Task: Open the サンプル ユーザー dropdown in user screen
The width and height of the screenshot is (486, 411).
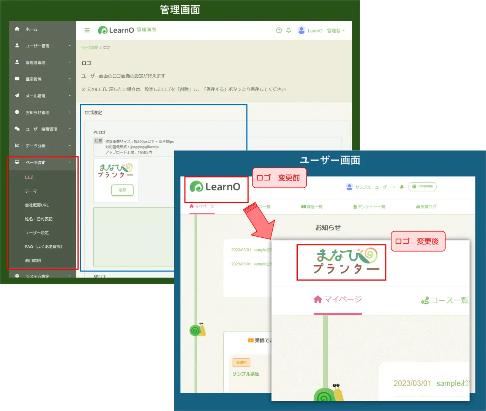Action: coord(375,187)
